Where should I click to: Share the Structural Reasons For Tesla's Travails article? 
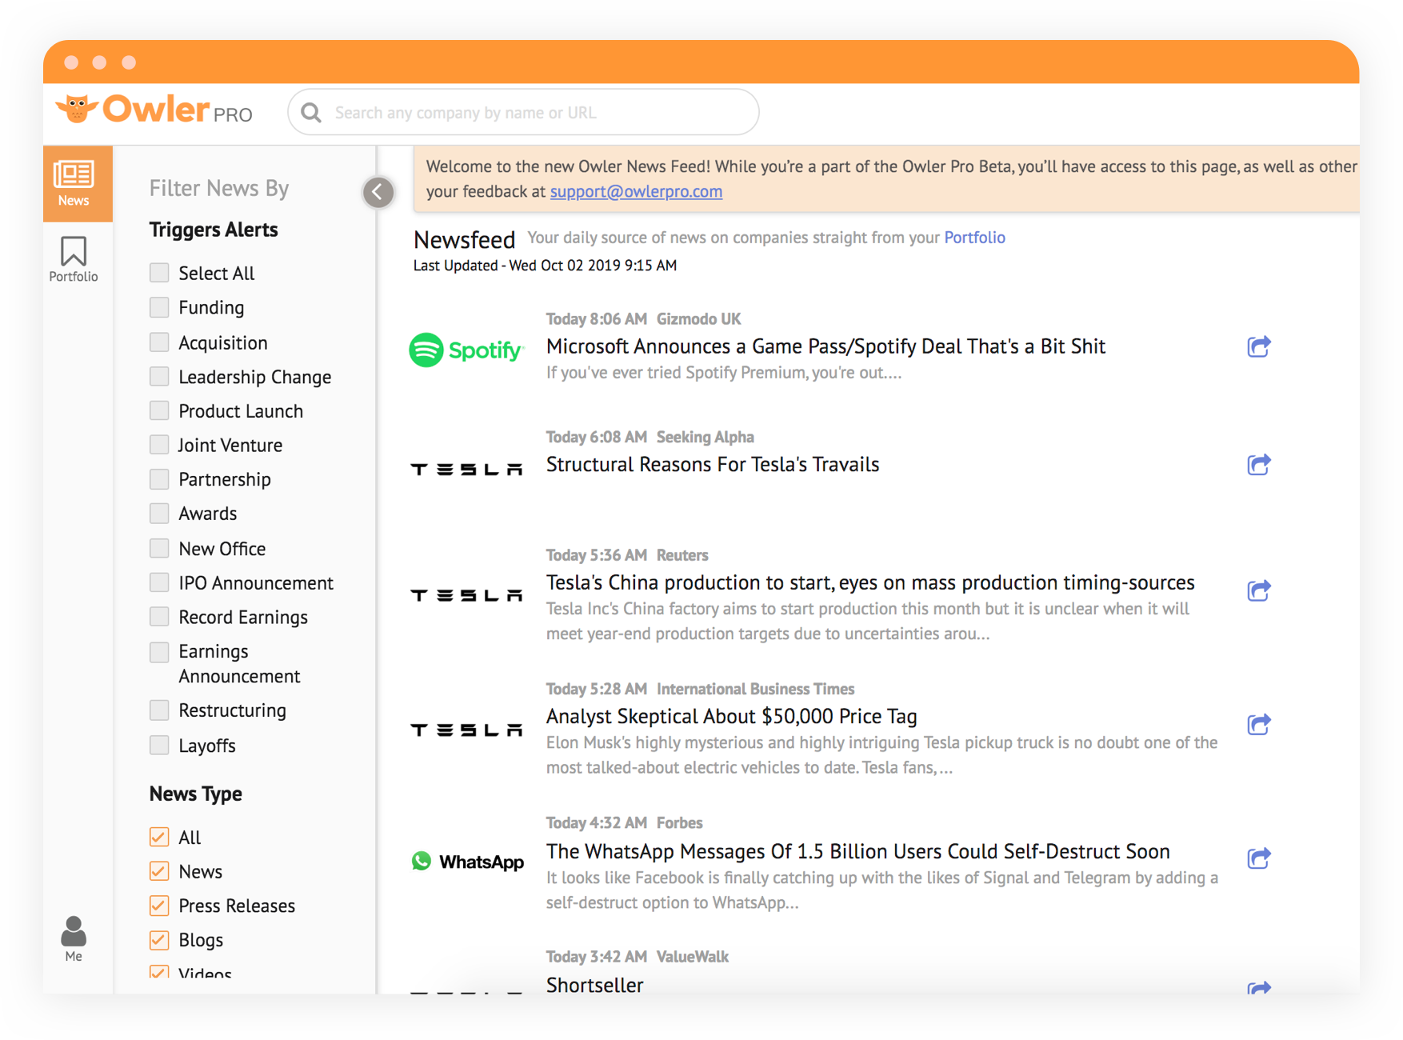[x=1258, y=465]
